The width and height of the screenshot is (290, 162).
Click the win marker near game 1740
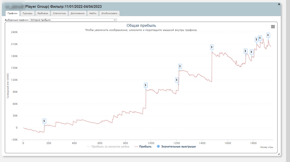pyautogui.click(x=245, y=51)
